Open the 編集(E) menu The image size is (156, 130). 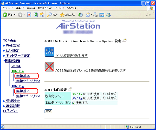point(20,8)
